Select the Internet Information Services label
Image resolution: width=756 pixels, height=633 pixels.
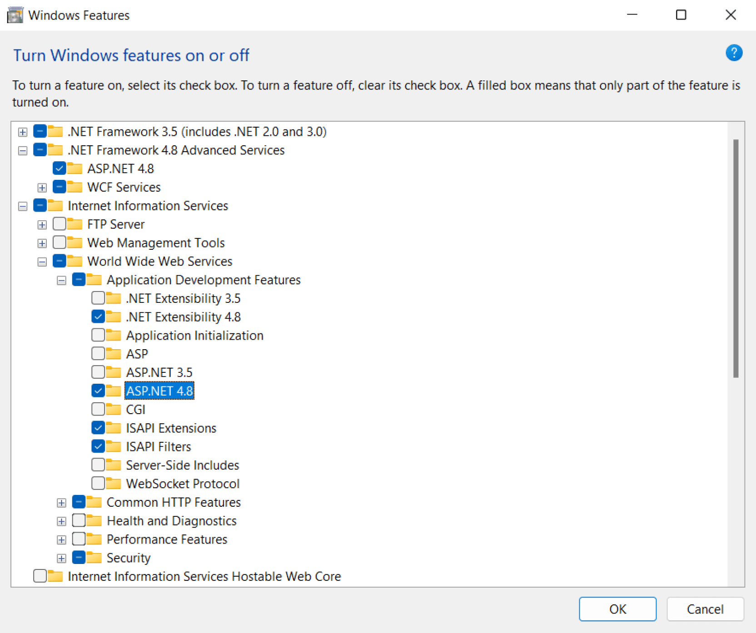point(148,206)
